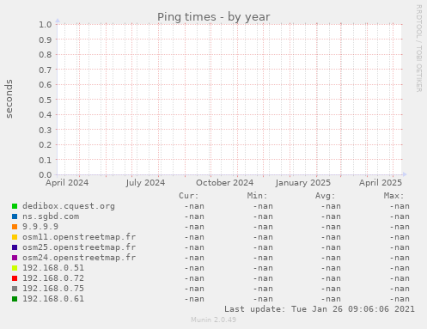Click the 192.168.0.75 gray swatch
The width and height of the screenshot is (427, 329).
pos(15,289)
